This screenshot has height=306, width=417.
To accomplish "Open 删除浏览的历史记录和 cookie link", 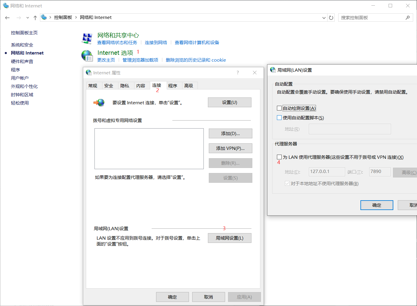I will (x=196, y=60).
